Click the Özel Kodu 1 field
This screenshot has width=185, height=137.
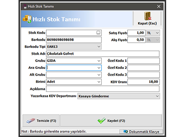pos(144,61)
